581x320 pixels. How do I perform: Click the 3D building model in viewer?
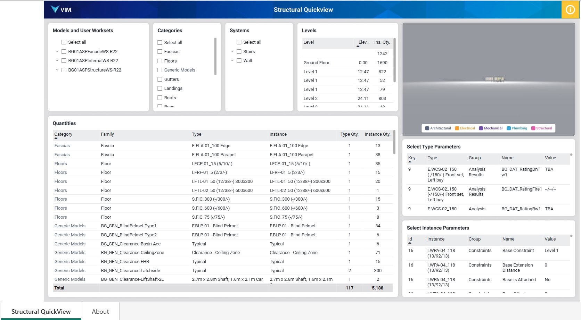click(494, 79)
